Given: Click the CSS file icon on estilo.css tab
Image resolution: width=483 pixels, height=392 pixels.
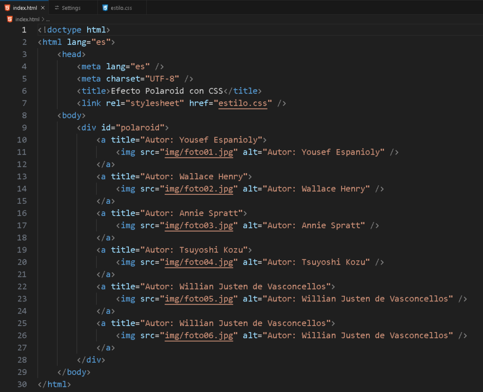Looking at the screenshot, I should (x=105, y=8).
